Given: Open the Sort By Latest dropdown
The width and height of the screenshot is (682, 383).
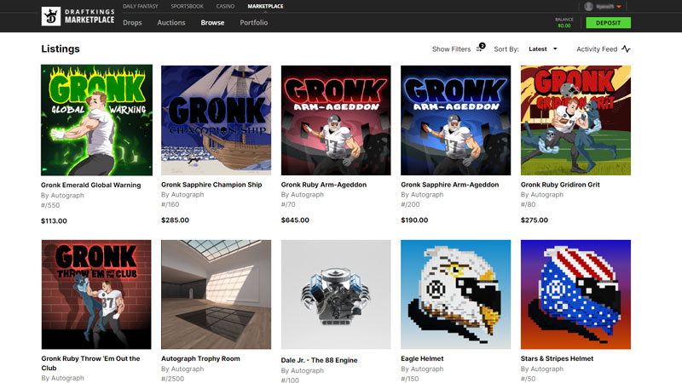Looking at the screenshot, I should tap(542, 49).
